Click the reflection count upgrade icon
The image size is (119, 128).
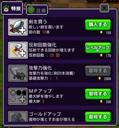(x=18, y=50)
